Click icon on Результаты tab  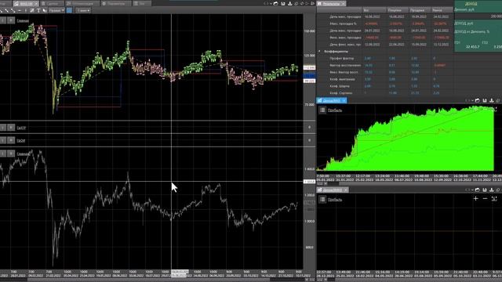click(x=319, y=3)
